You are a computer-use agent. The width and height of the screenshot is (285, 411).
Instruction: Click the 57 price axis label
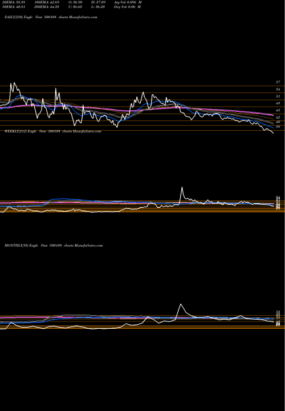pyautogui.click(x=278, y=82)
